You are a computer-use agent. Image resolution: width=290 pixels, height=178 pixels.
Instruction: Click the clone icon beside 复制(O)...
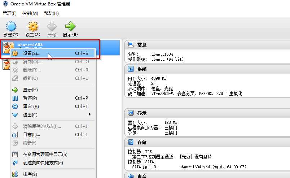coord(15,62)
